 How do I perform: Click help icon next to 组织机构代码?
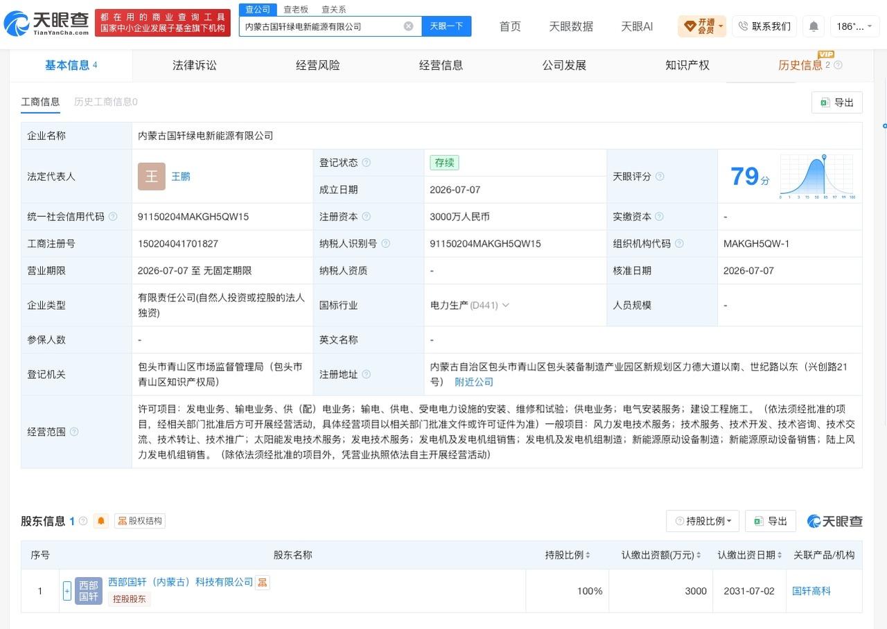click(x=679, y=244)
